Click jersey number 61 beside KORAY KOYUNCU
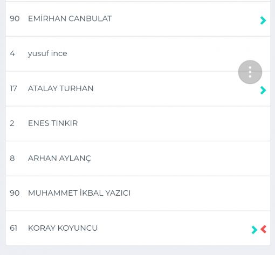 pos(13,228)
